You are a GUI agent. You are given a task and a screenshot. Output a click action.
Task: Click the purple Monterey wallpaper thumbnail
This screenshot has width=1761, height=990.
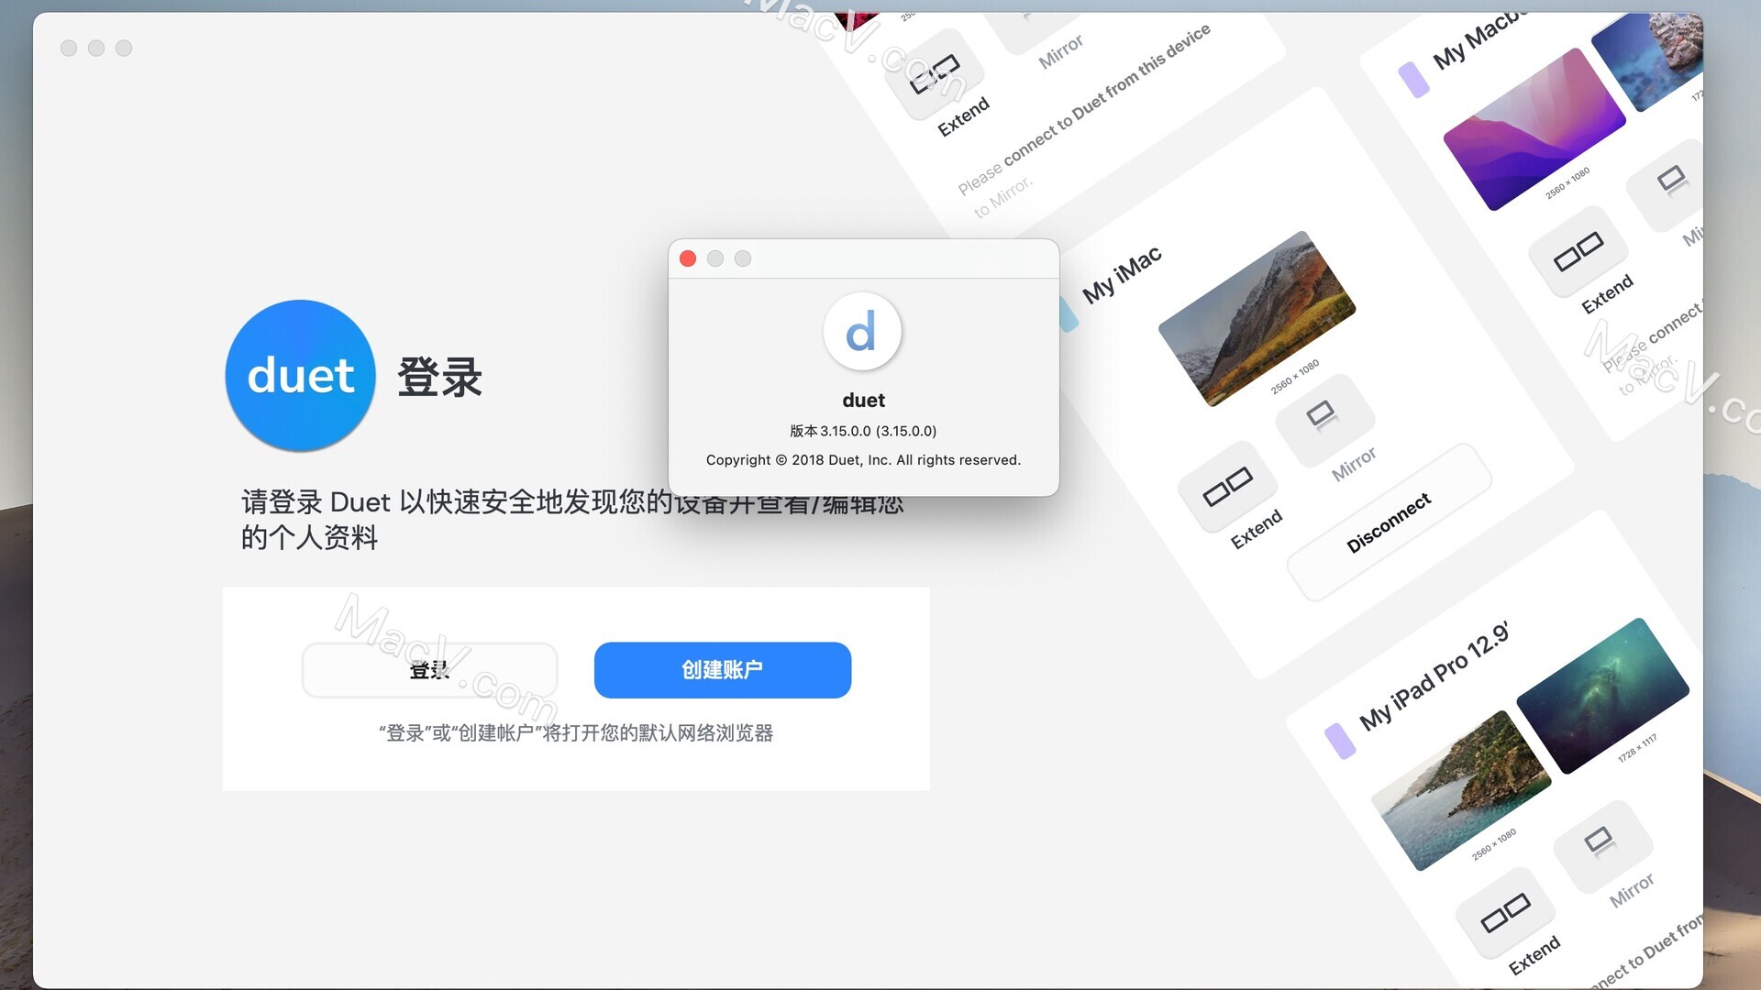(x=1534, y=129)
